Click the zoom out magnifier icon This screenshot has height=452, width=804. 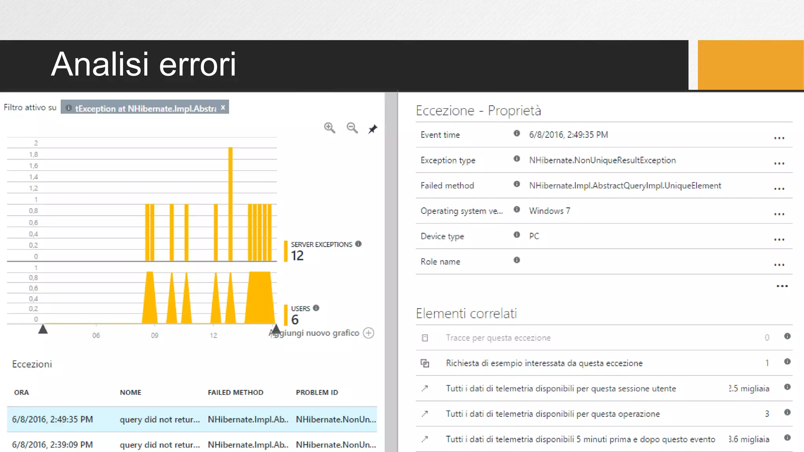(352, 128)
